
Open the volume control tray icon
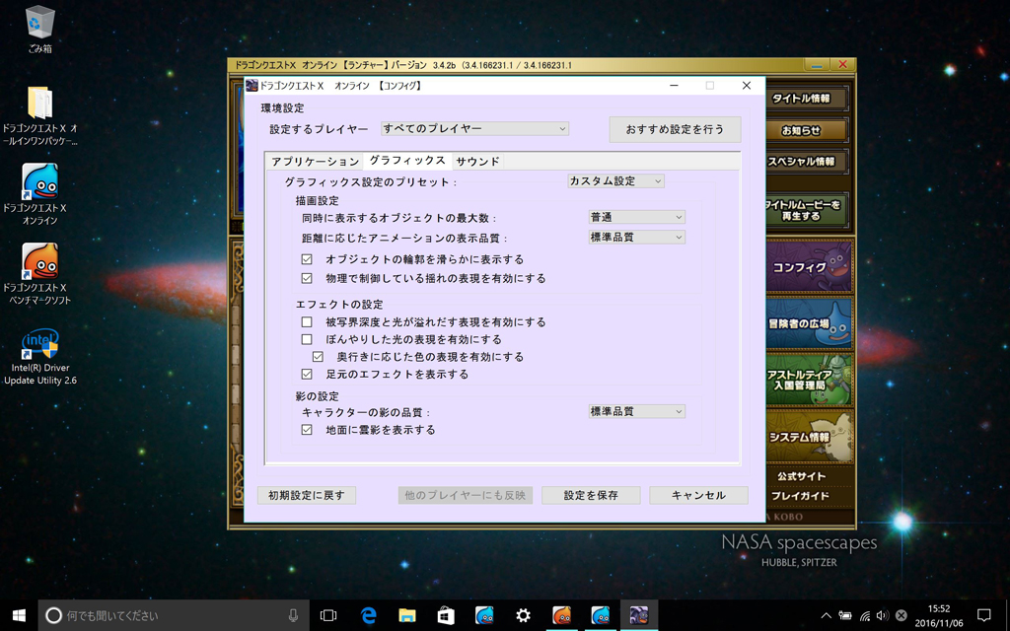pyautogui.click(x=883, y=615)
